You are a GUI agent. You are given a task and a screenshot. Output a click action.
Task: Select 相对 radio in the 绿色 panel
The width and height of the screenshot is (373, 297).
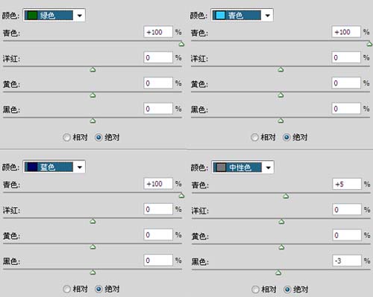[66, 137]
